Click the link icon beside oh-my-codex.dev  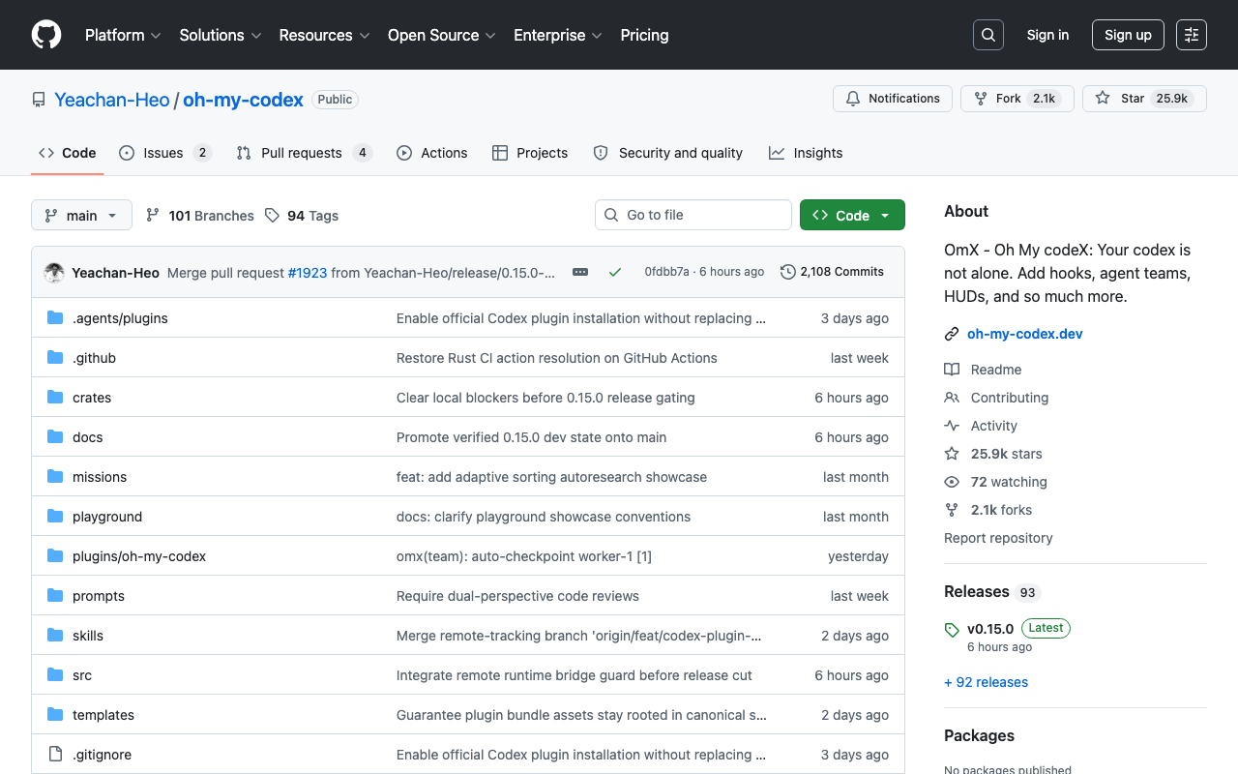tap(952, 334)
